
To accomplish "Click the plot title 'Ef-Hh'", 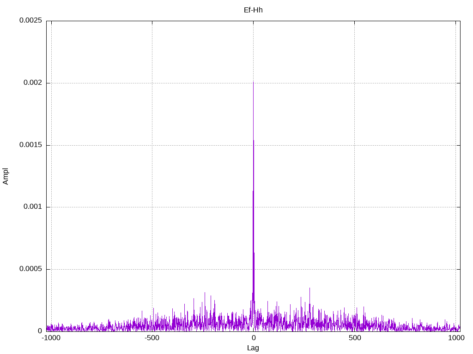I will point(253,10).
